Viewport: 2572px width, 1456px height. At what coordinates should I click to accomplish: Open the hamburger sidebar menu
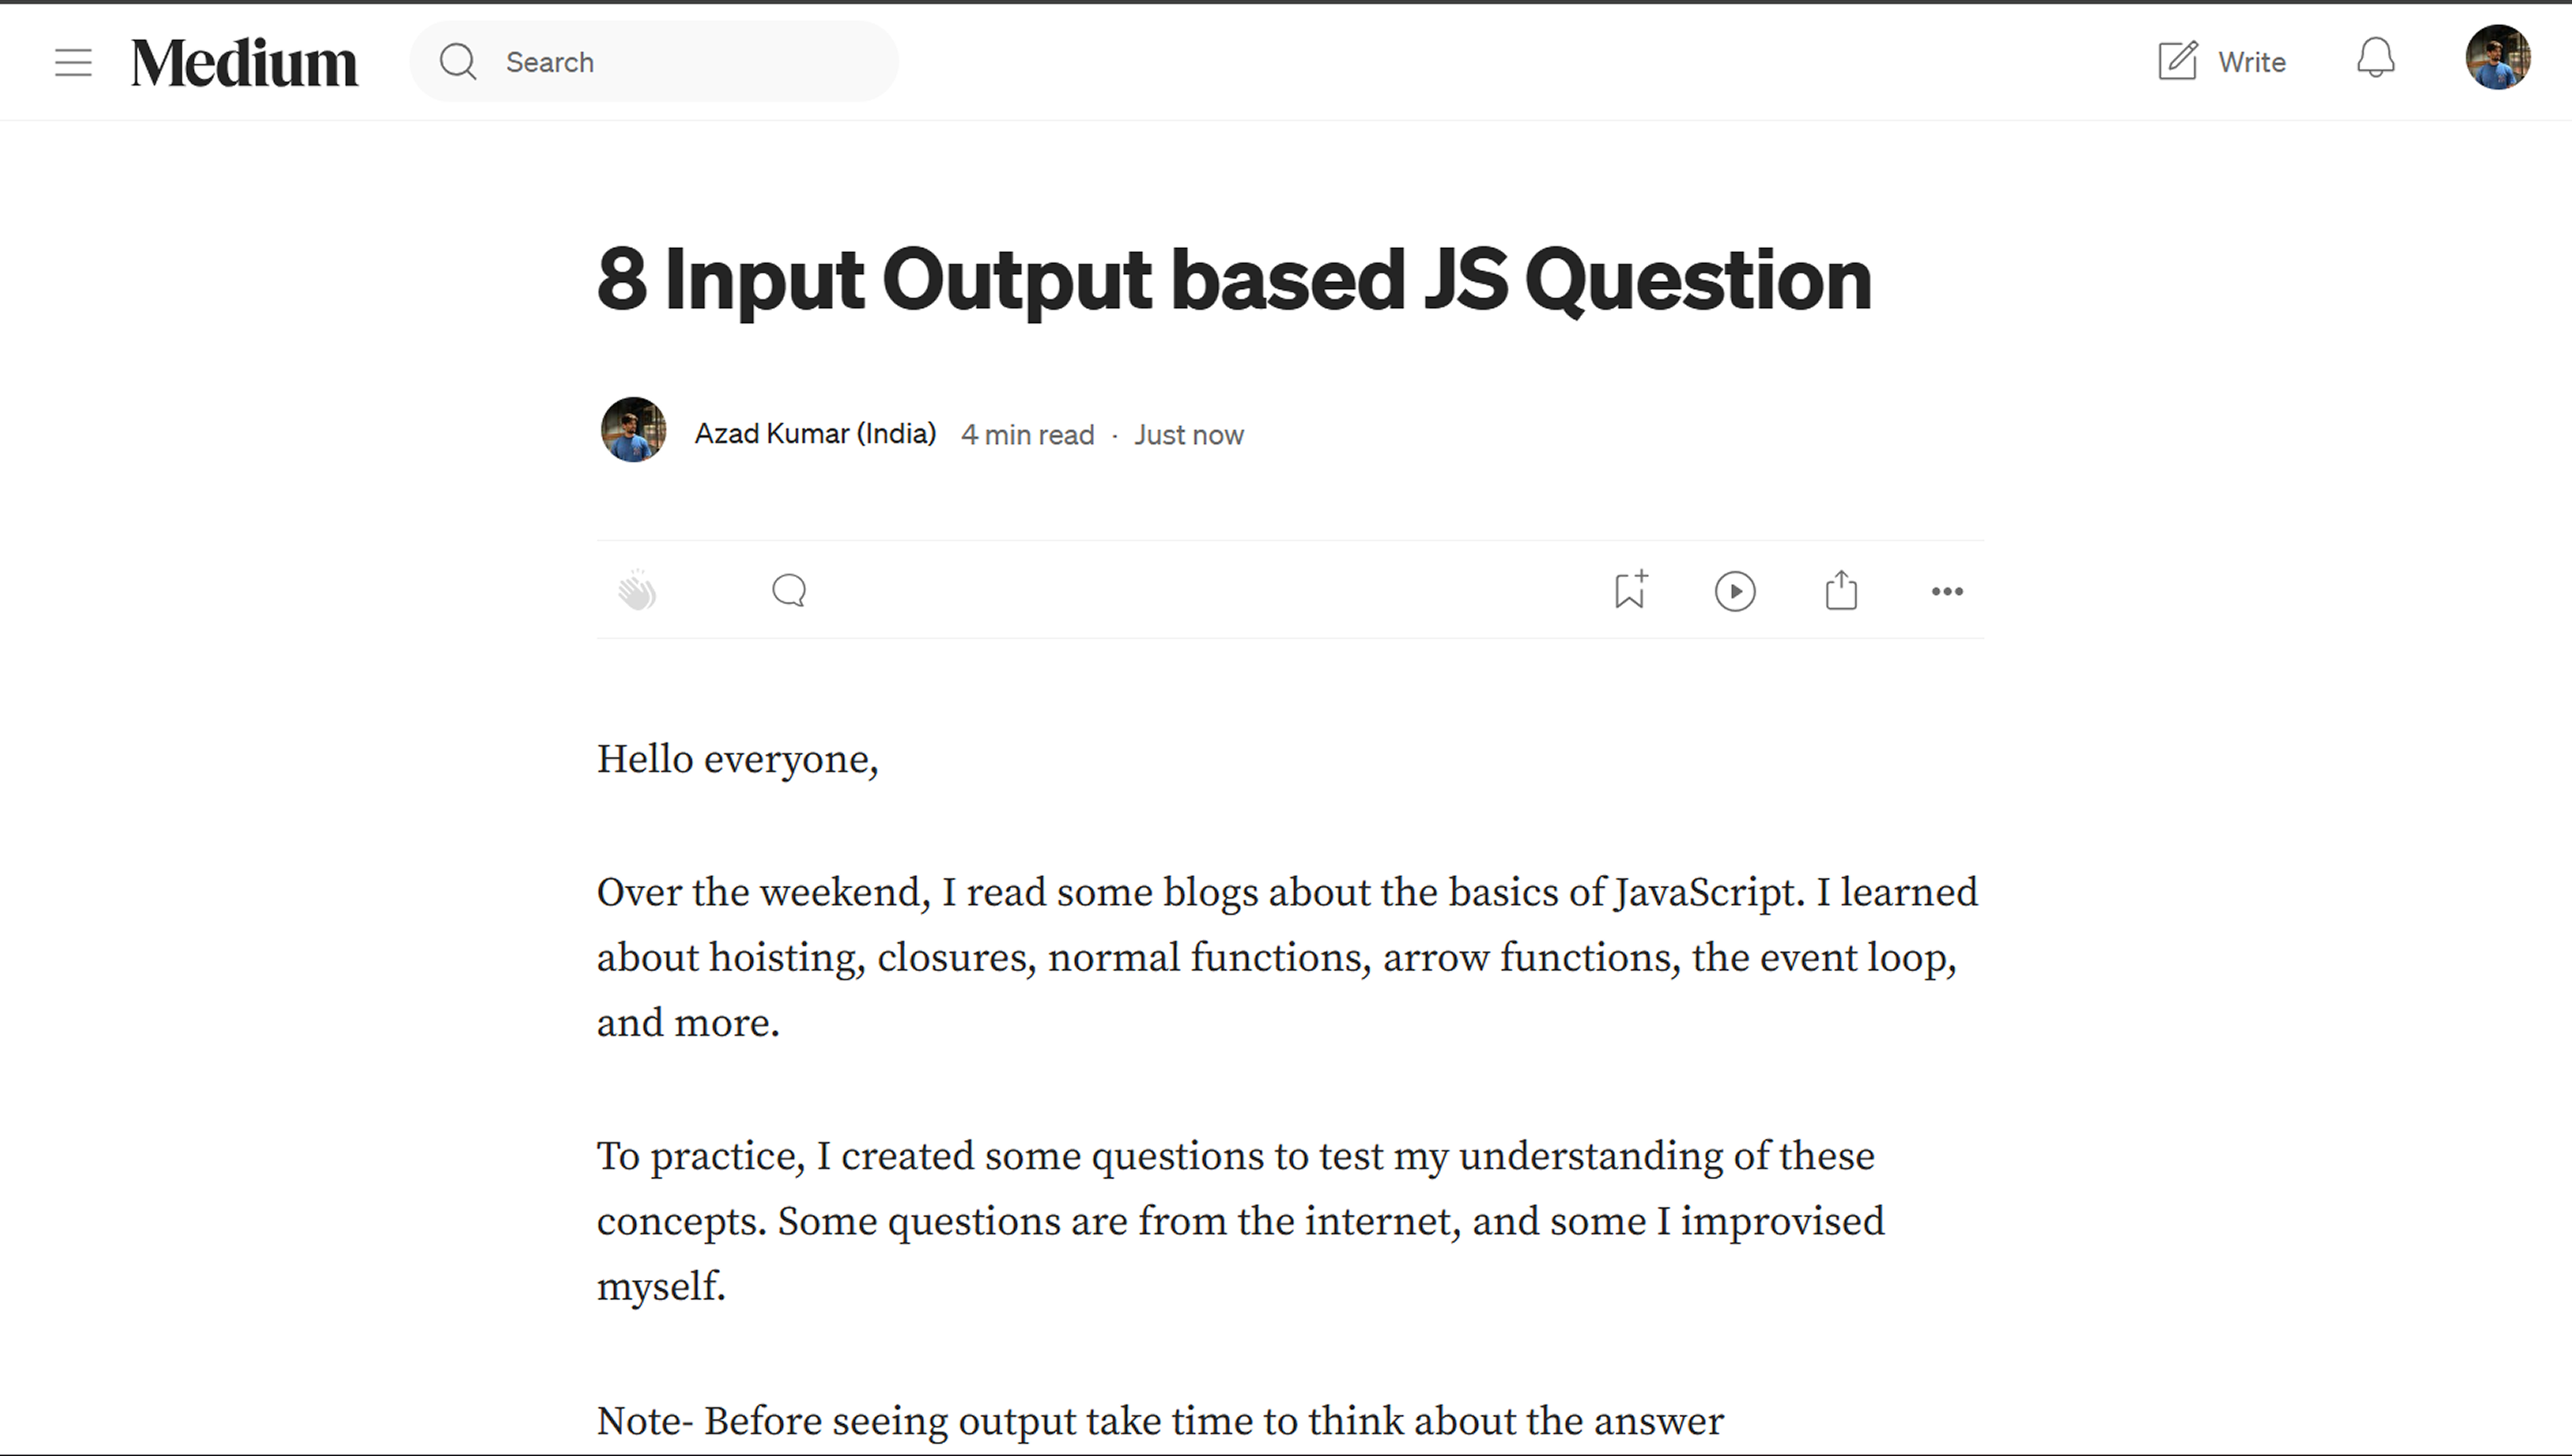point(73,62)
